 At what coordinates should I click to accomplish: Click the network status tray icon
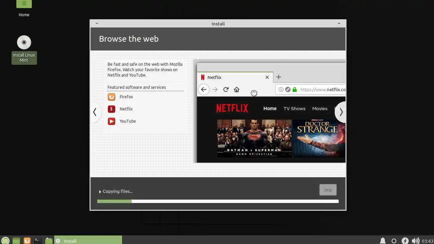click(x=394, y=241)
